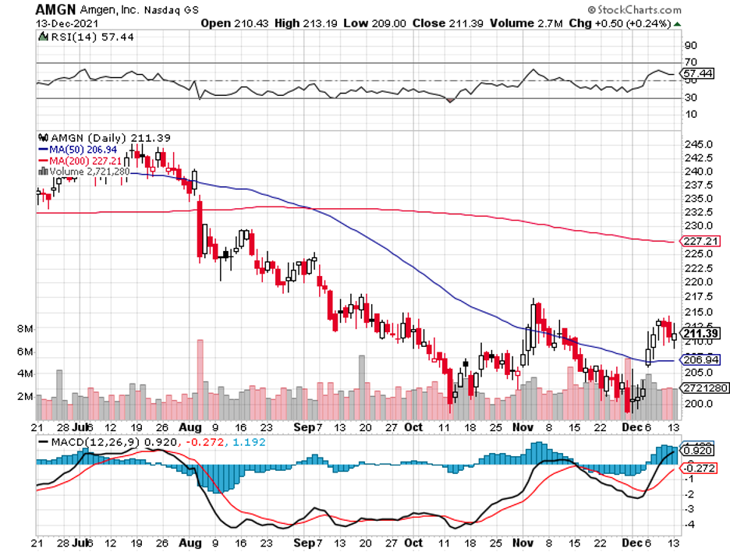Click the 0.920 MACD value label

tap(696, 450)
